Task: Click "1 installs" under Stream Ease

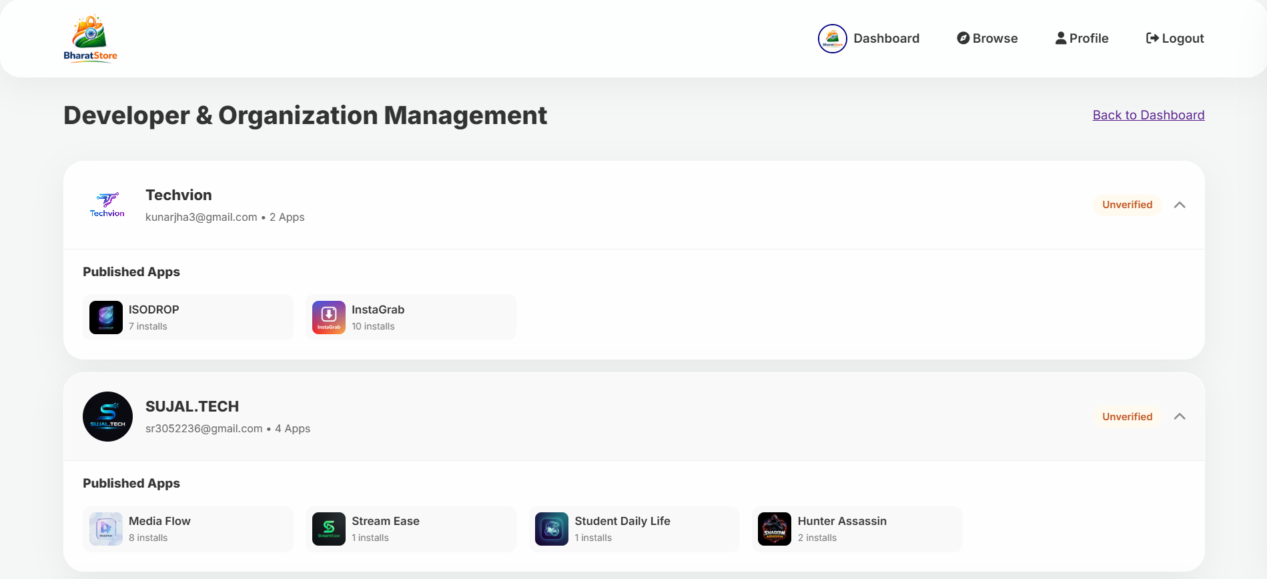Action: click(x=370, y=538)
